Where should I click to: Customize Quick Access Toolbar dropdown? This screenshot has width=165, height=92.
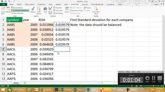click(x=18, y=2)
